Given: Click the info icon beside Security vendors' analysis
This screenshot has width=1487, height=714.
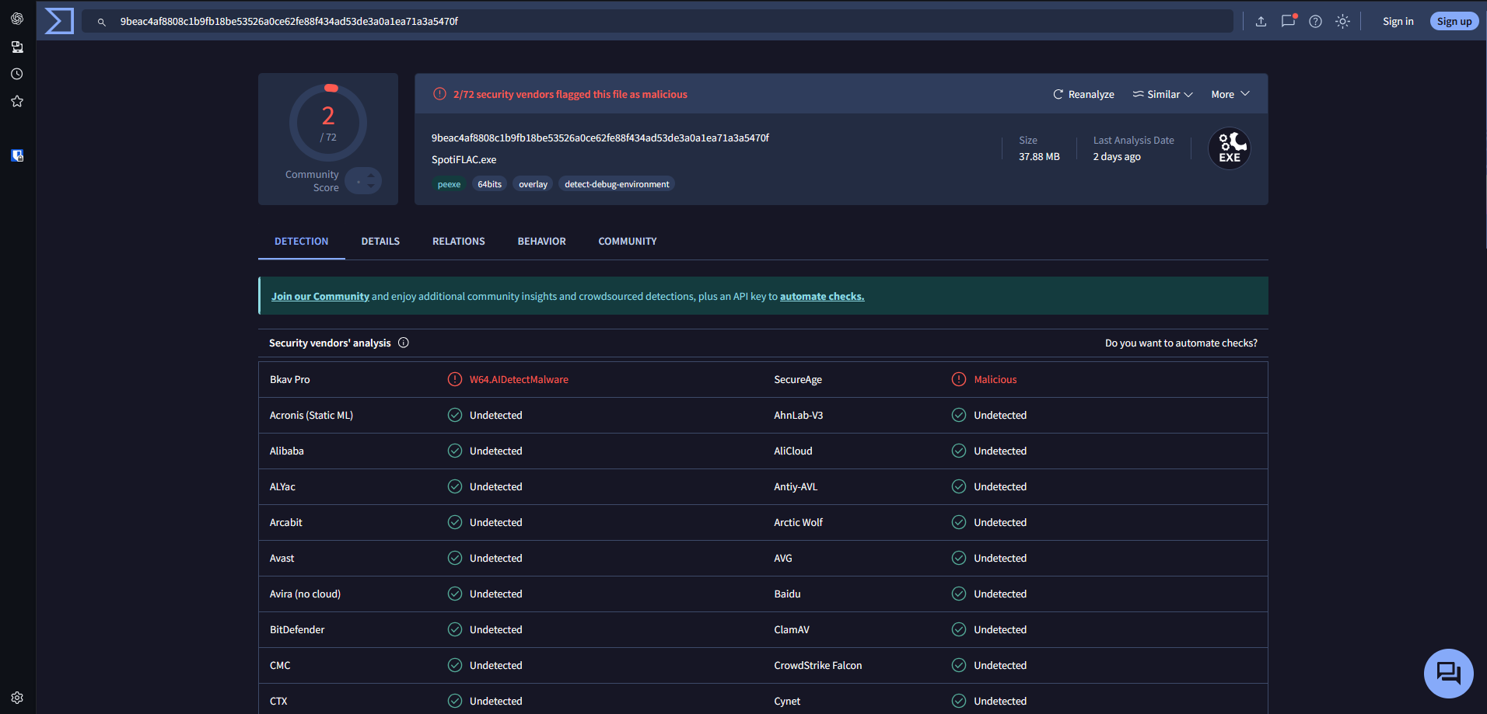Looking at the screenshot, I should tap(404, 343).
